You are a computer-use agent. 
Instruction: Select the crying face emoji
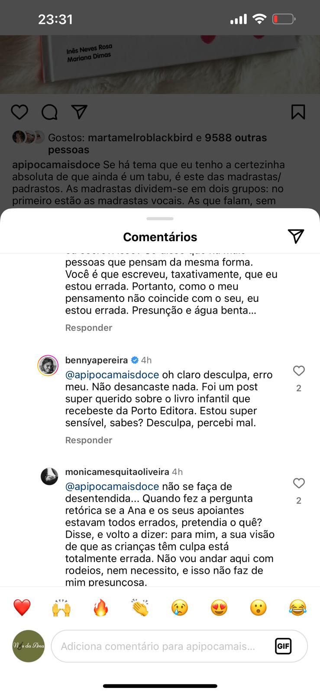pyautogui.click(x=179, y=608)
